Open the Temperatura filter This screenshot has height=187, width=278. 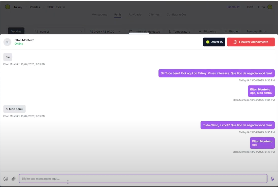tap(179, 32)
